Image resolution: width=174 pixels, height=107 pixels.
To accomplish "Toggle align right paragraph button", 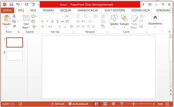I will 88,27.
